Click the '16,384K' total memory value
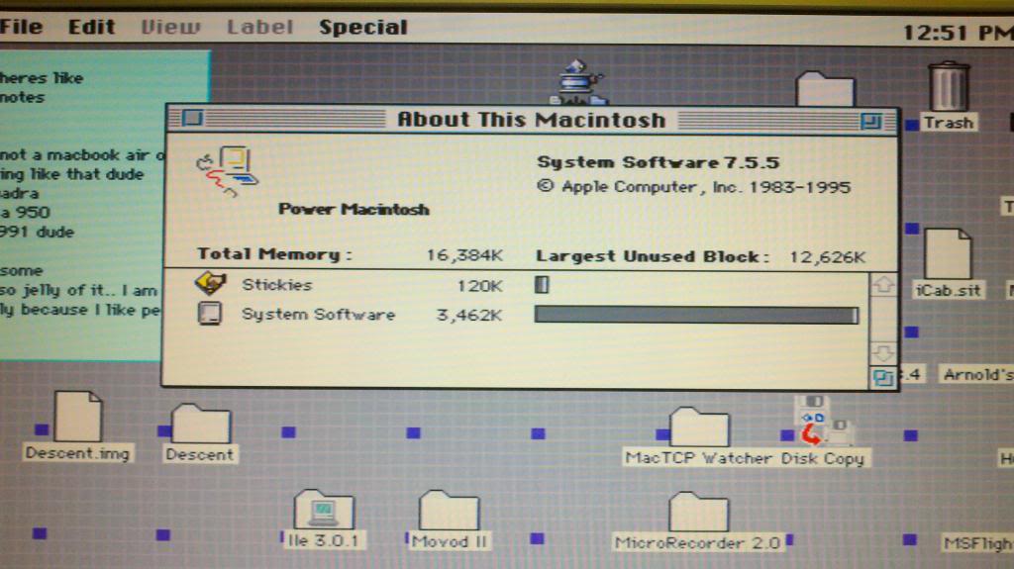Viewport: 1014px width, 569px height. tap(464, 256)
